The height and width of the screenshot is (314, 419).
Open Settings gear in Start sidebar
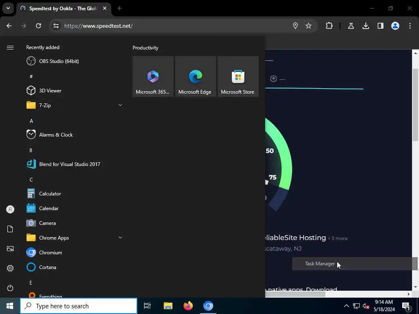click(10, 268)
